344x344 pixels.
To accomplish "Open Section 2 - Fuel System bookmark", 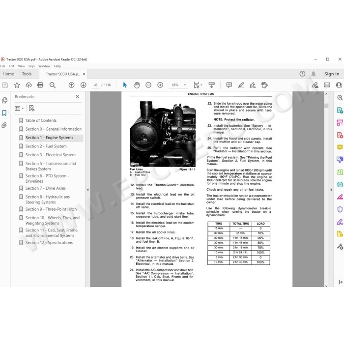I will pos(46,146).
